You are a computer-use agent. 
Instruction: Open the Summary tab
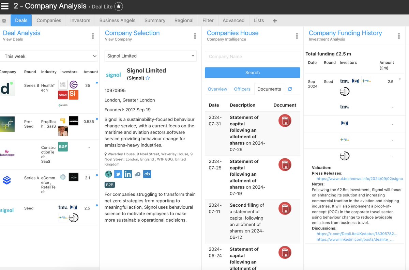pos(155,20)
